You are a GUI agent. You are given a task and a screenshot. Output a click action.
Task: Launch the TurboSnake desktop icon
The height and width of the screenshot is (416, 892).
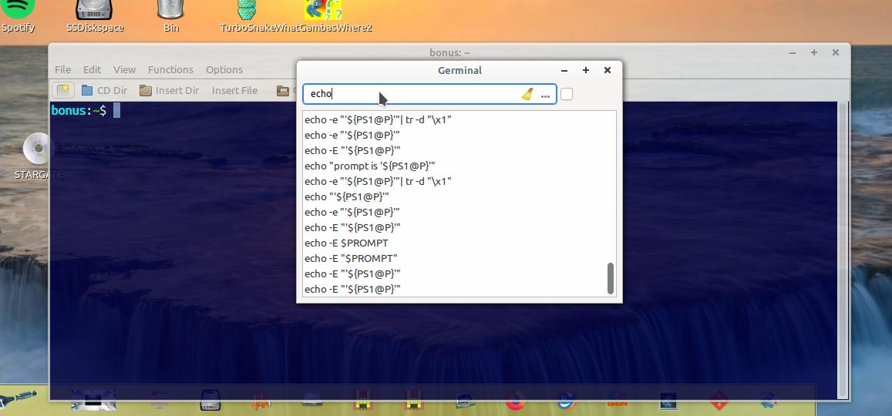pyautogui.click(x=246, y=11)
